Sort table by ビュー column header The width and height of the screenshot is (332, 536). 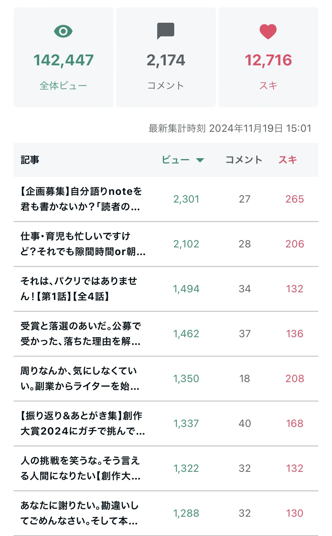click(x=176, y=160)
